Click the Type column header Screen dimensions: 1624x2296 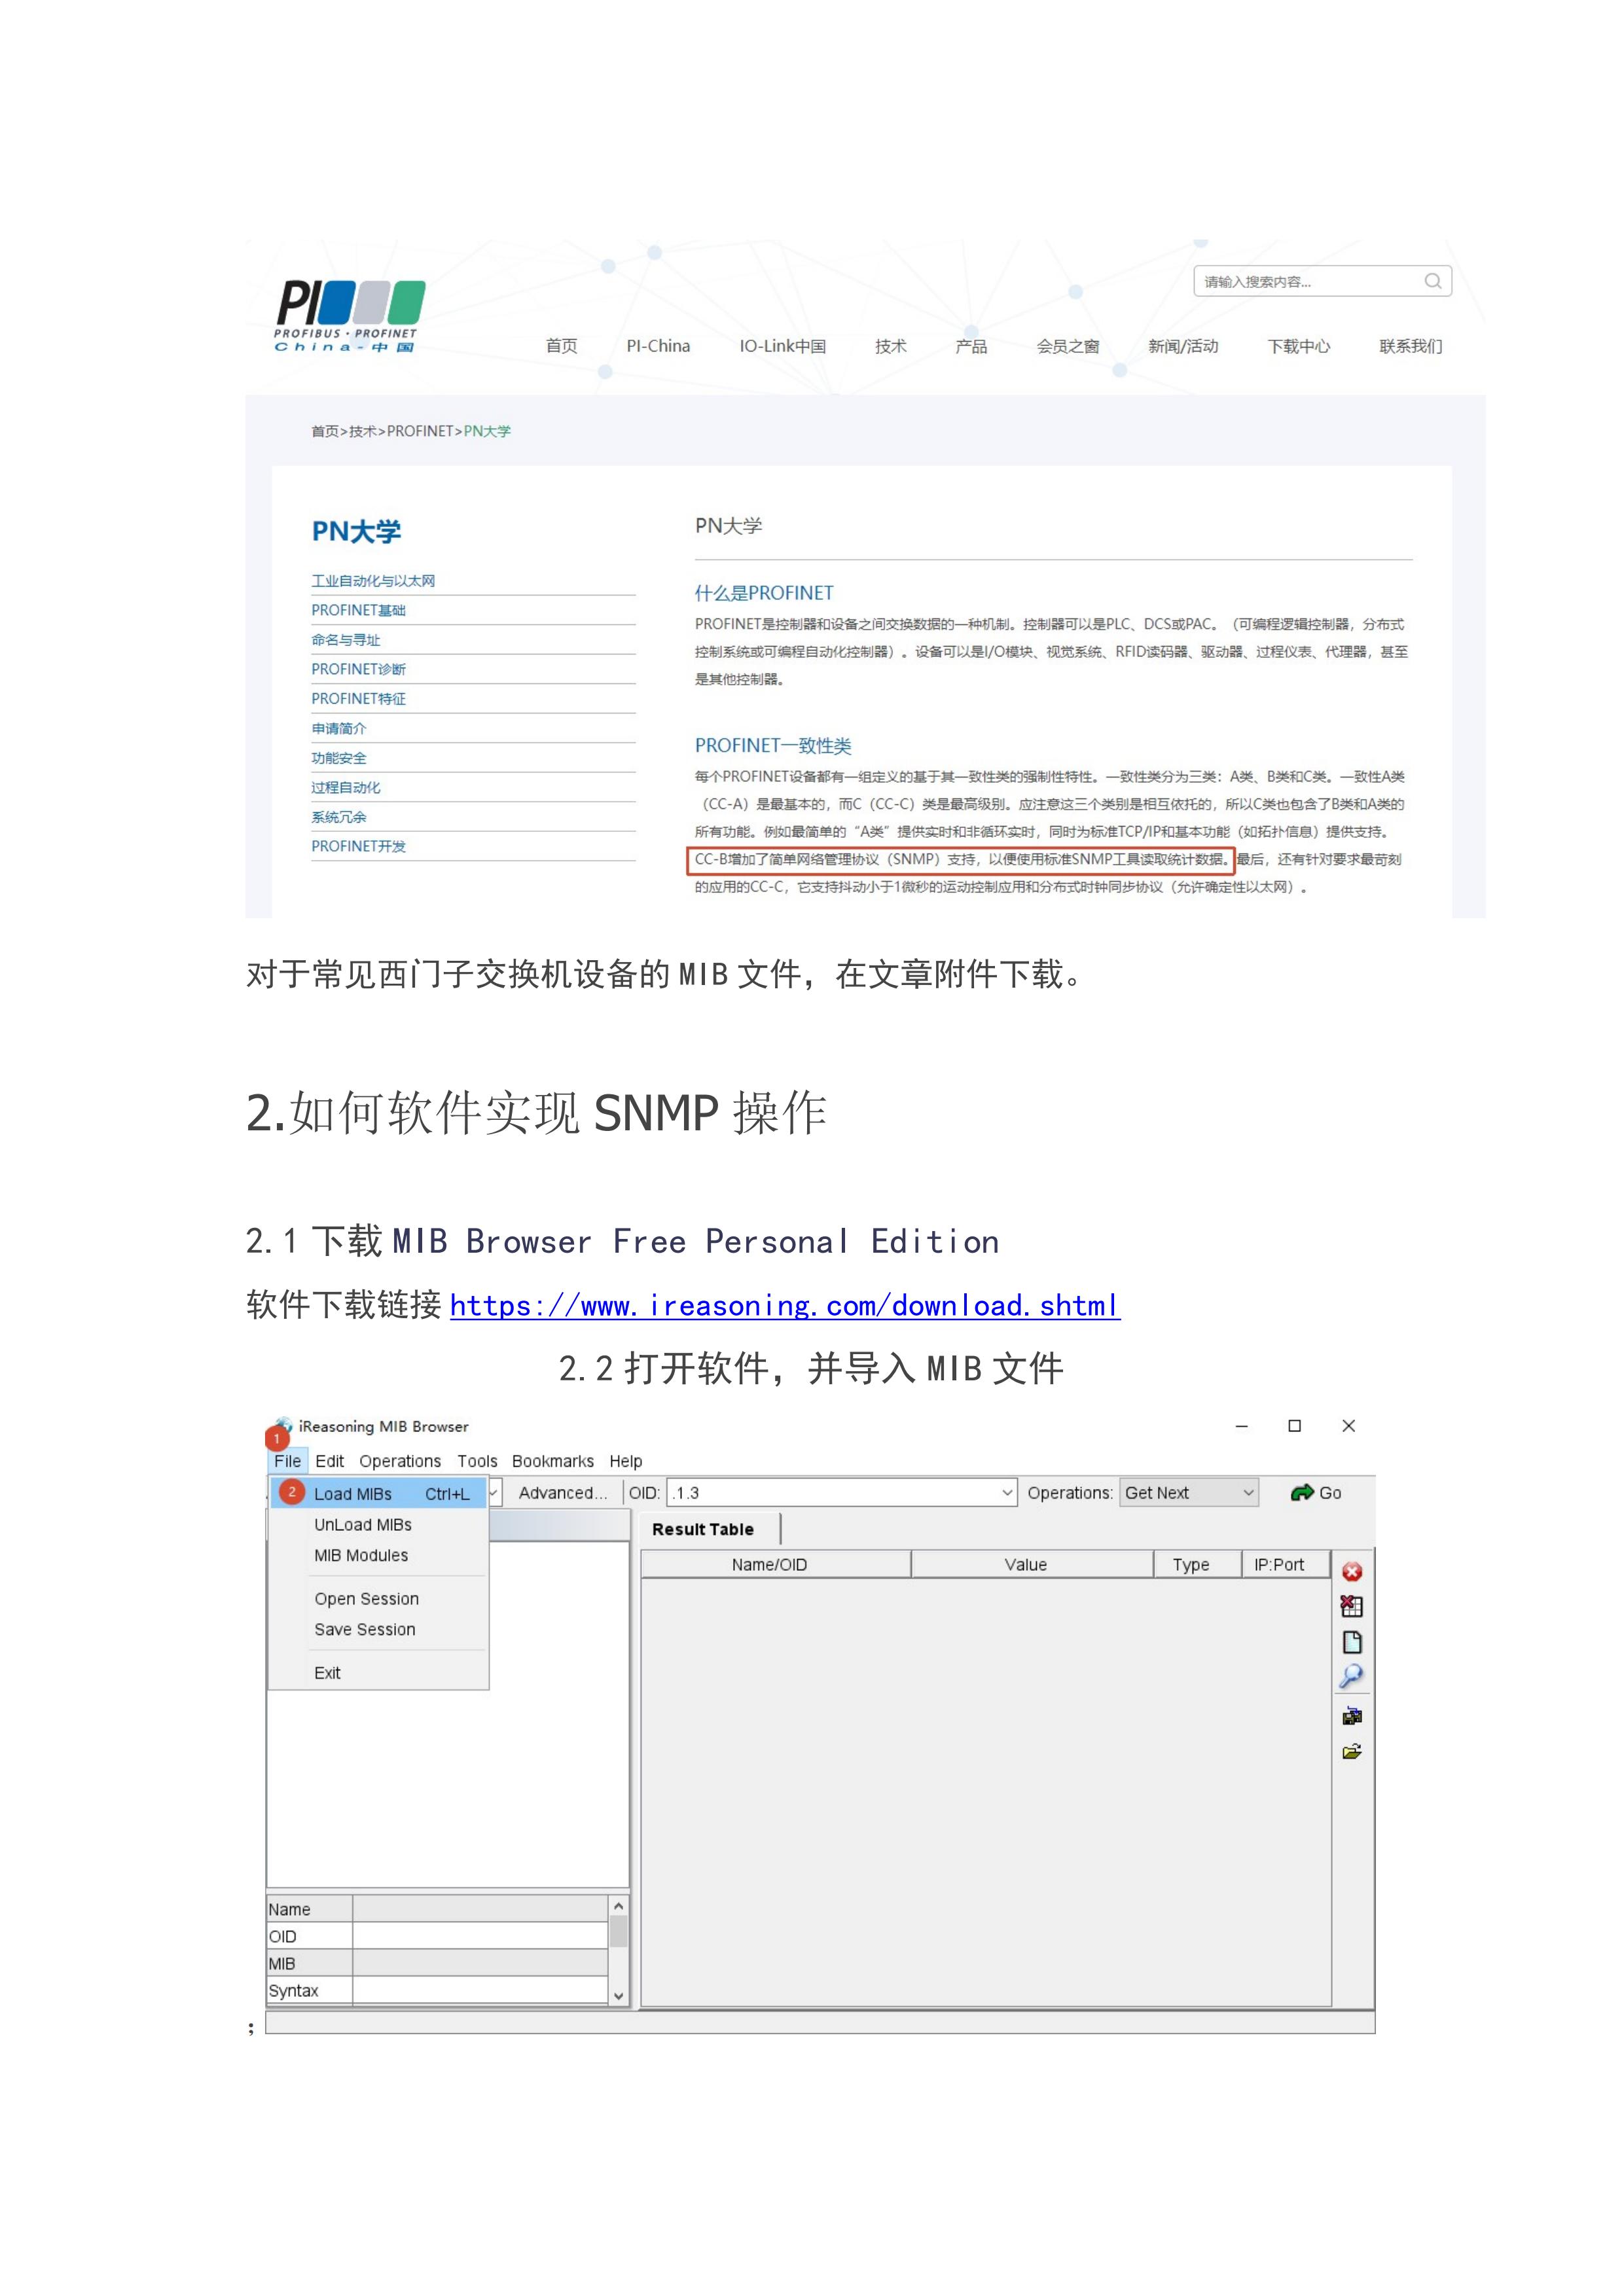[x=1197, y=1564]
